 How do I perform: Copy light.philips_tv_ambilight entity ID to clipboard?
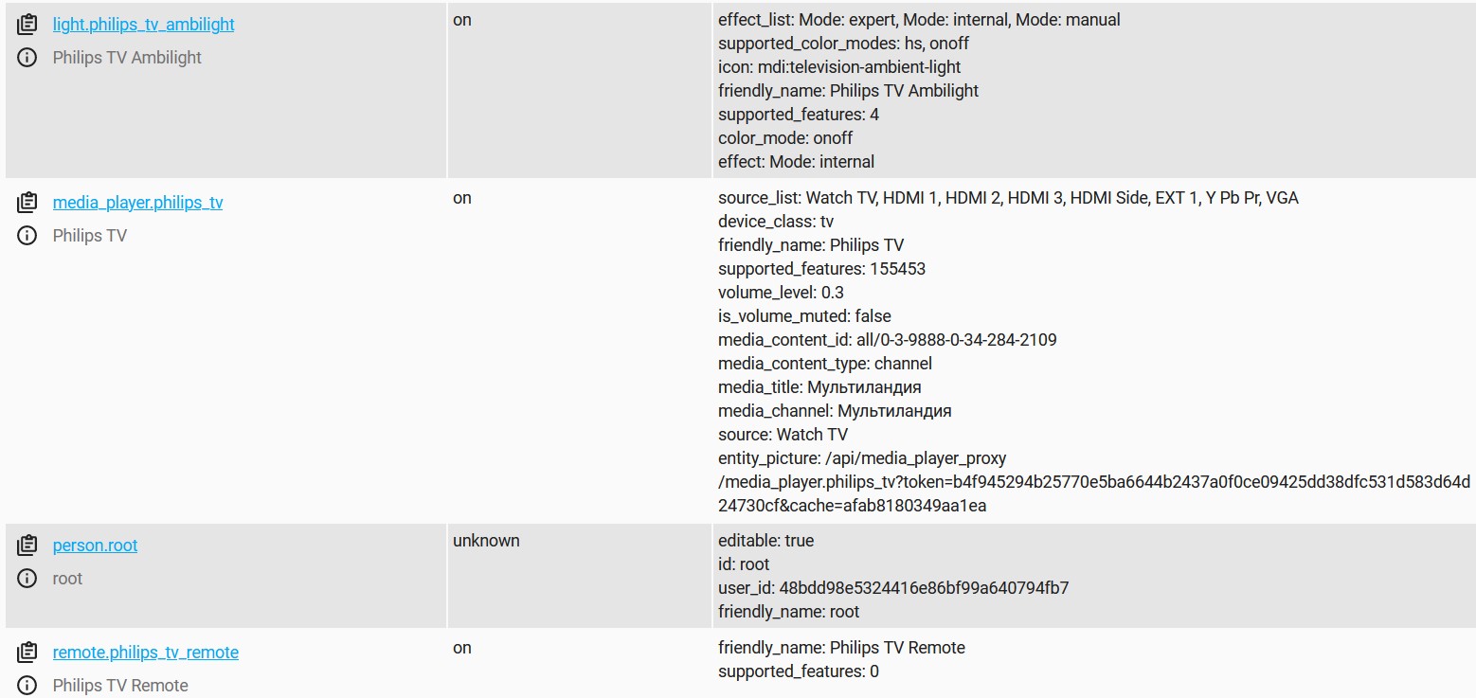[27, 23]
